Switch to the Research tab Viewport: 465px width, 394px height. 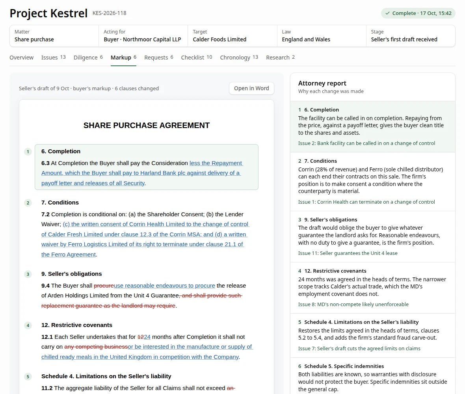[280, 58]
